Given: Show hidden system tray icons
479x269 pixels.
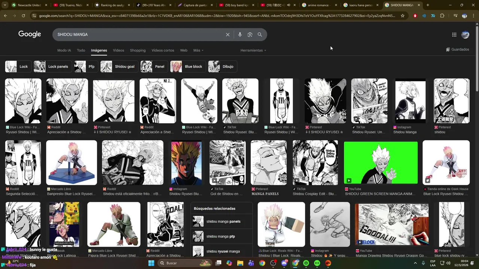Looking at the screenshot, I should pyautogui.click(x=415, y=263).
